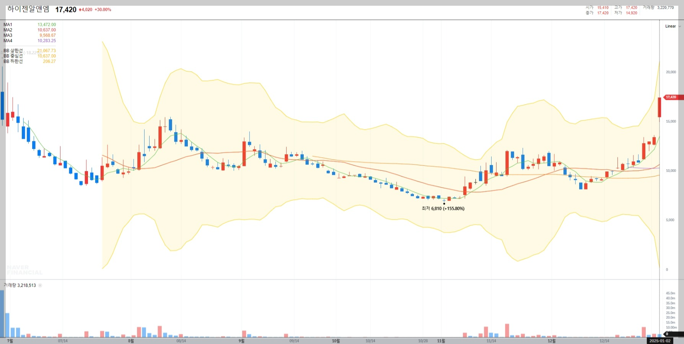Click the 5,000 price axis label
Image resolution: width=684 pixels, height=344 pixels.
click(x=670, y=220)
